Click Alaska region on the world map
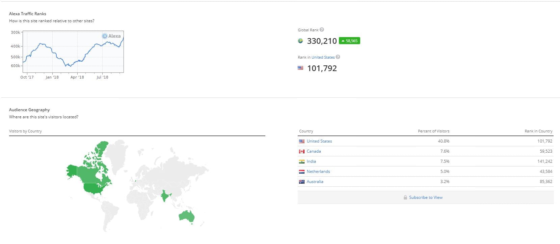The height and width of the screenshot is (244, 560). point(72,171)
